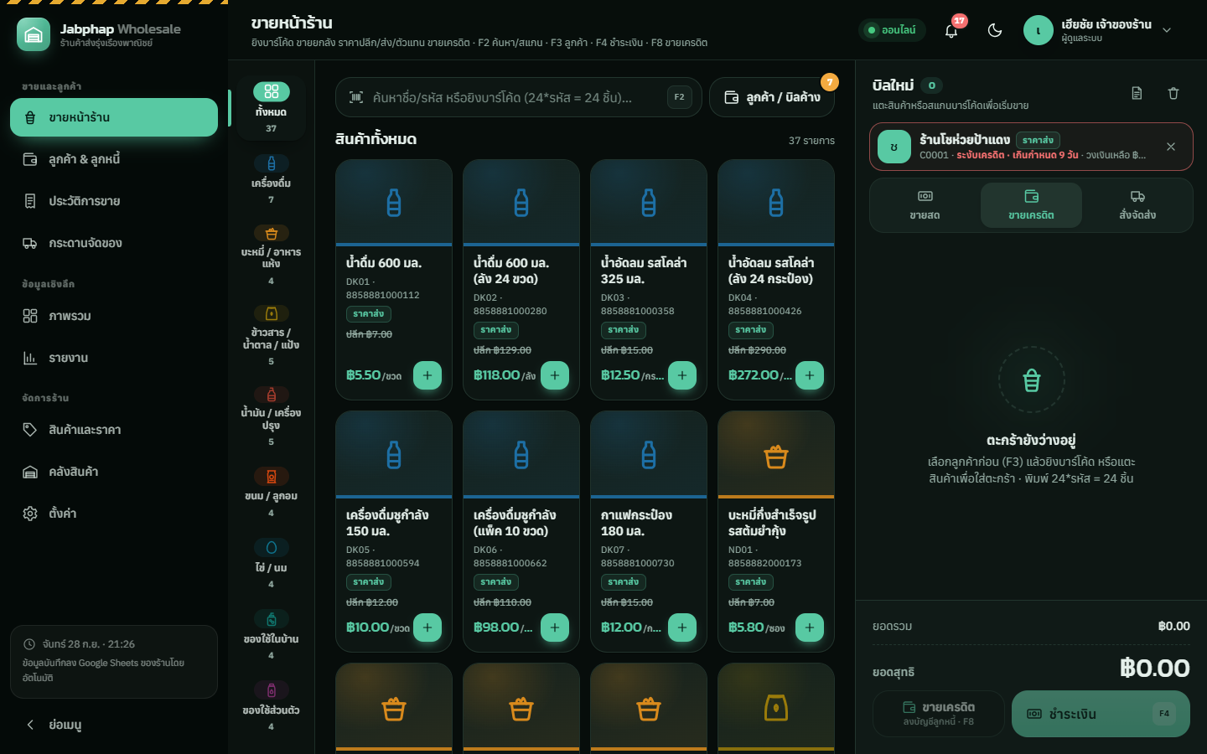Open คลังสินค้า inventory page
Viewport: 1207px width, 754px height.
coord(114,472)
